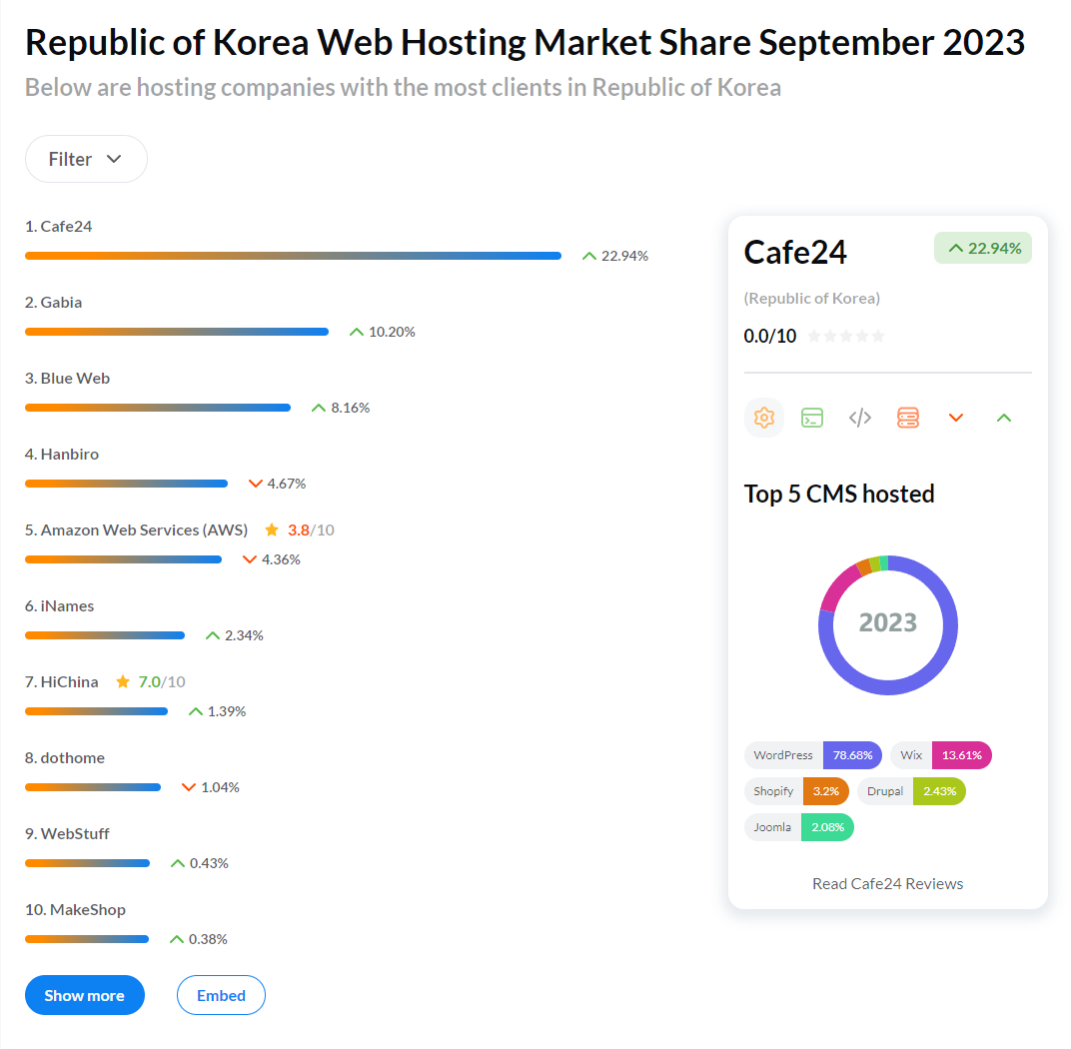Click the star icon next to AWS rating
Screen dimensions: 1071x1049
pos(272,530)
